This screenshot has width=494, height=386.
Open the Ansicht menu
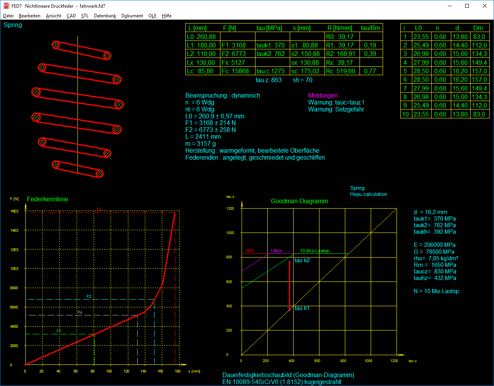coord(54,16)
